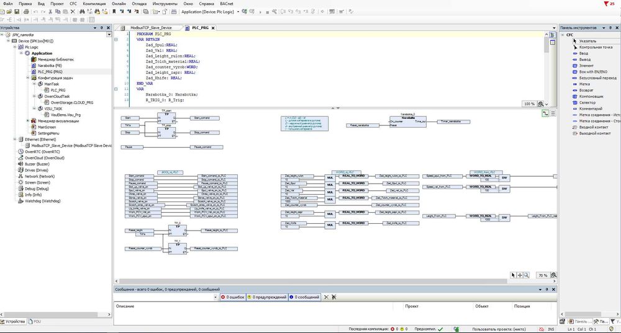Toggle the 0 сообщений messages filter

(304, 298)
